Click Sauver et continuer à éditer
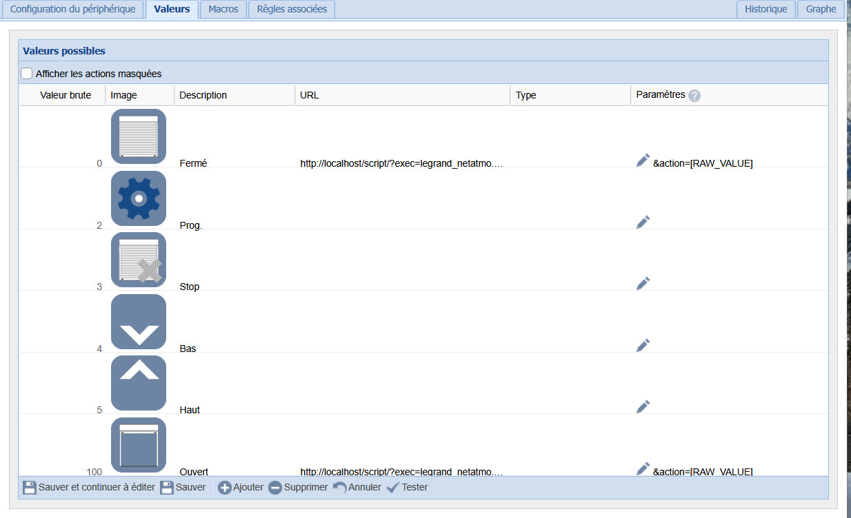Viewport: 851px width, 518px height. coord(89,487)
